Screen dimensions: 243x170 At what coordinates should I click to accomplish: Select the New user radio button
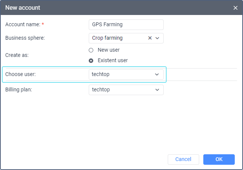tap(91, 50)
